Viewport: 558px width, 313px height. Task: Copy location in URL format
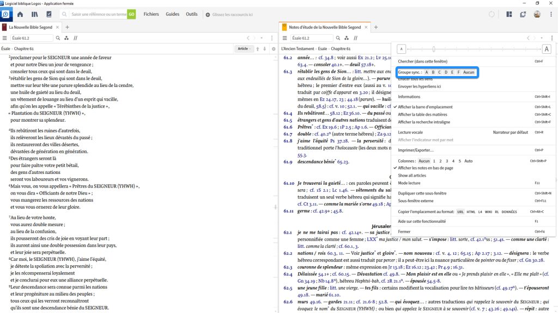pyautogui.click(x=460, y=211)
